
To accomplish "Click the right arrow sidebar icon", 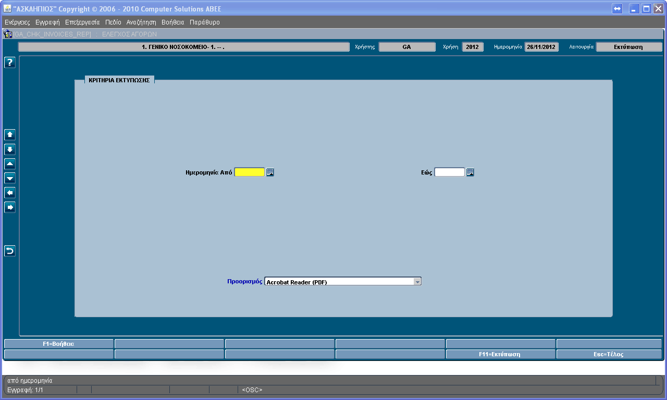I will 10,207.
